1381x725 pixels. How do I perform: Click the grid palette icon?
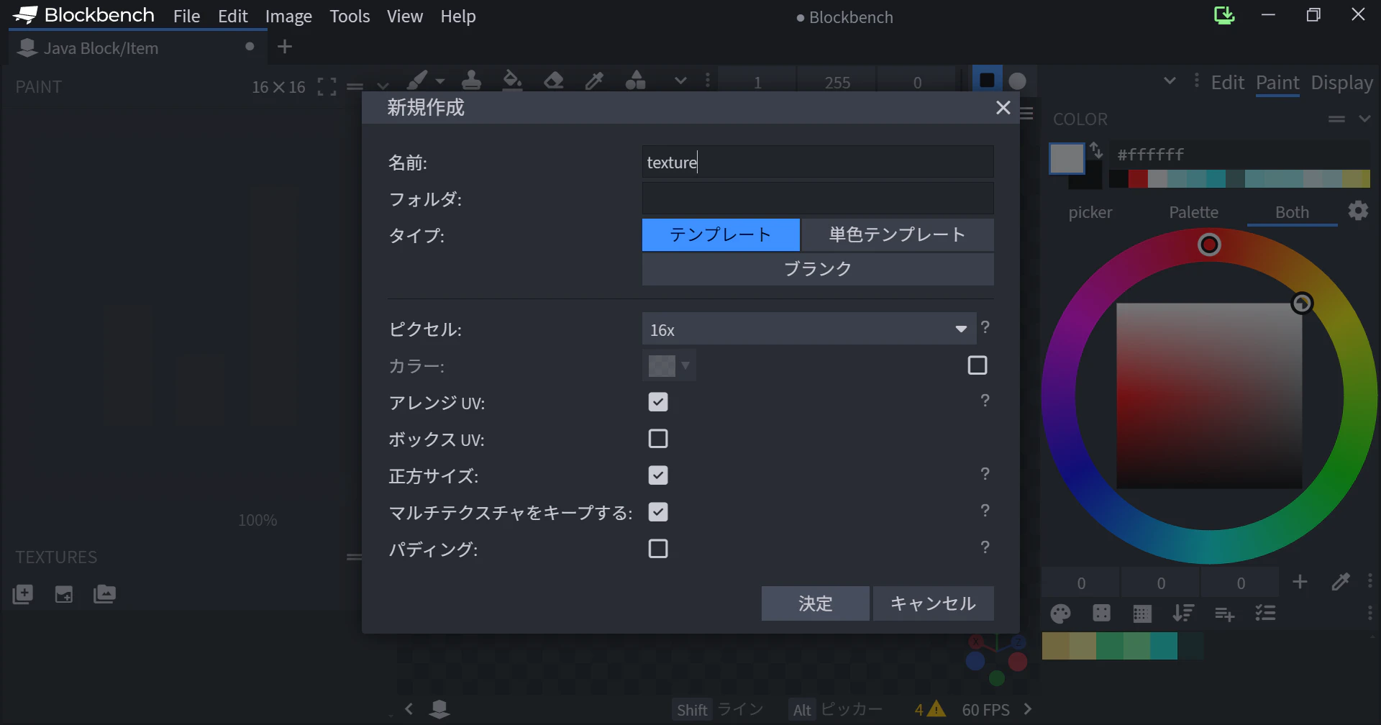[x=1142, y=614]
